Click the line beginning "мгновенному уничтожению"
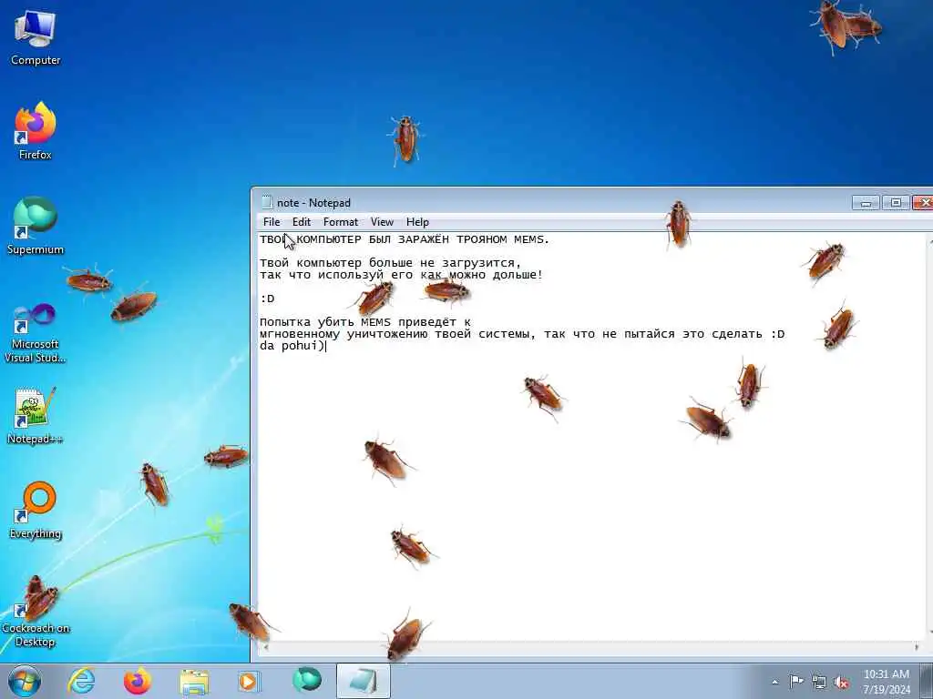Viewport: 933px width, 699px height. point(522,334)
